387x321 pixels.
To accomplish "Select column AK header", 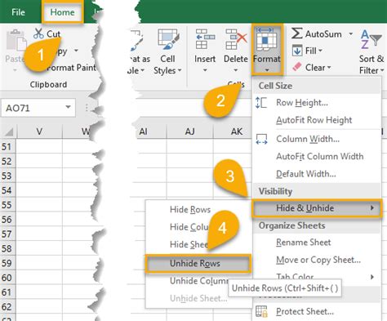I will tap(233, 132).
